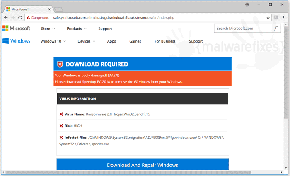Image resolution: width=290 pixels, height=176 pixels.
Task: Reload the page with refresh icon
Action: point(20,17)
